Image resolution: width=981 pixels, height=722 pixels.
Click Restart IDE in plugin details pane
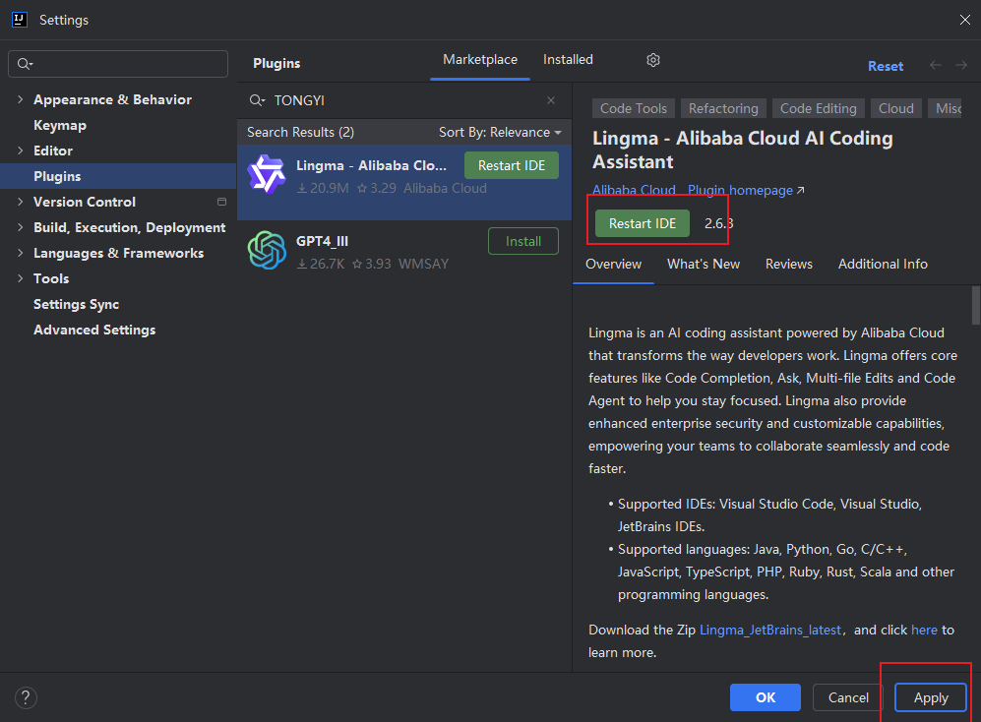click(x=642, y=223)
